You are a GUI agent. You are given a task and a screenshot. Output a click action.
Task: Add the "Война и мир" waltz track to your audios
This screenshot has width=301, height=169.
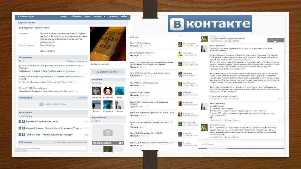(x=24, y=135)
